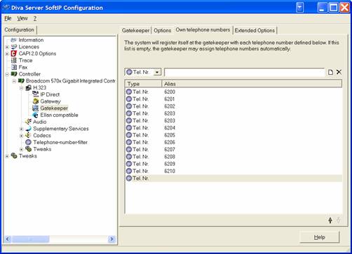Select the row with alias 6202
The height and width of the screenshot is (254, 352).
(233, 106)
